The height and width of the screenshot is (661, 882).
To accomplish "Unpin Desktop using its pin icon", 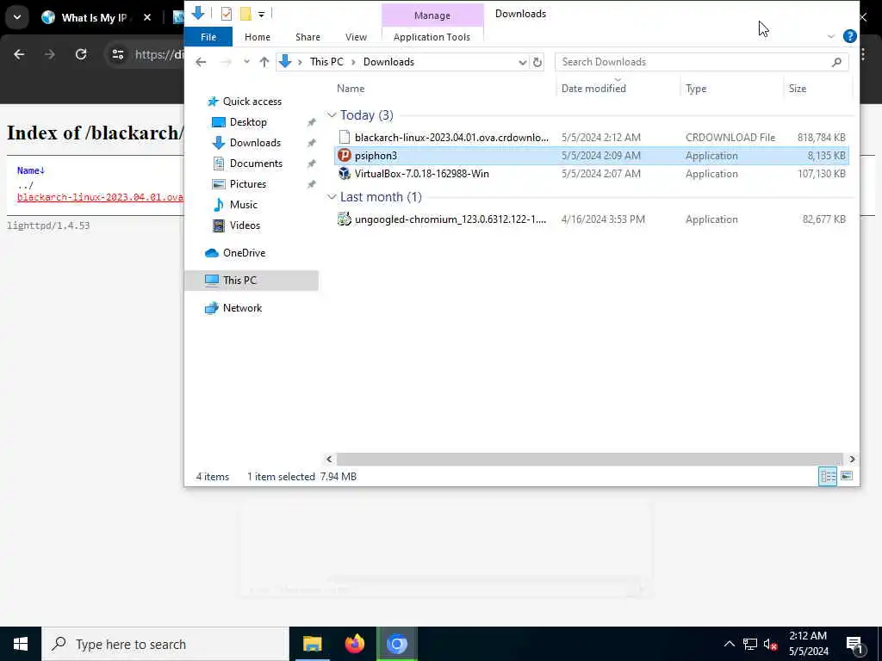I will [311, 122].
